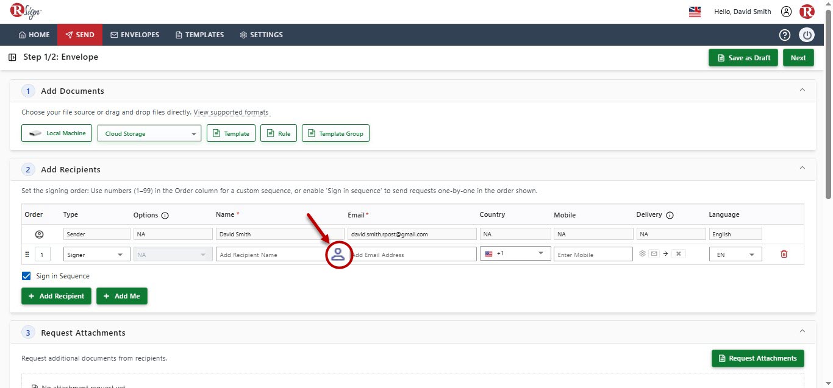Click the Add Recipient button
Screen dimensions: 833x388
57,296
